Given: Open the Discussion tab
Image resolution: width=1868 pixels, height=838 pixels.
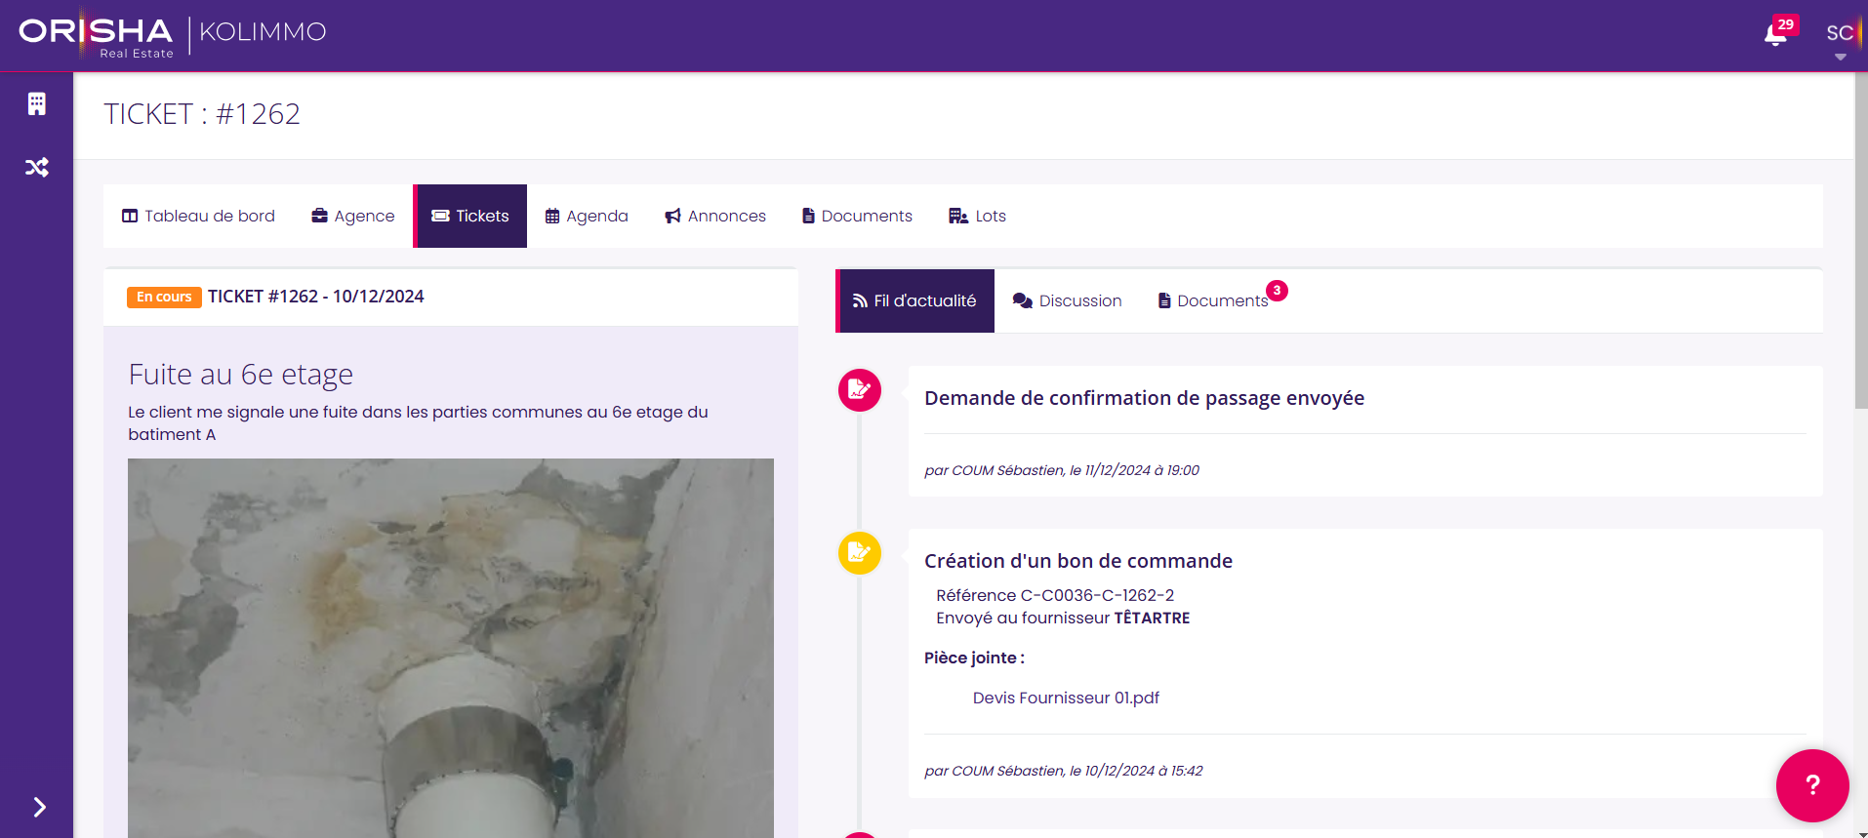Looking at the screenshot, I should pos(1067,300).
